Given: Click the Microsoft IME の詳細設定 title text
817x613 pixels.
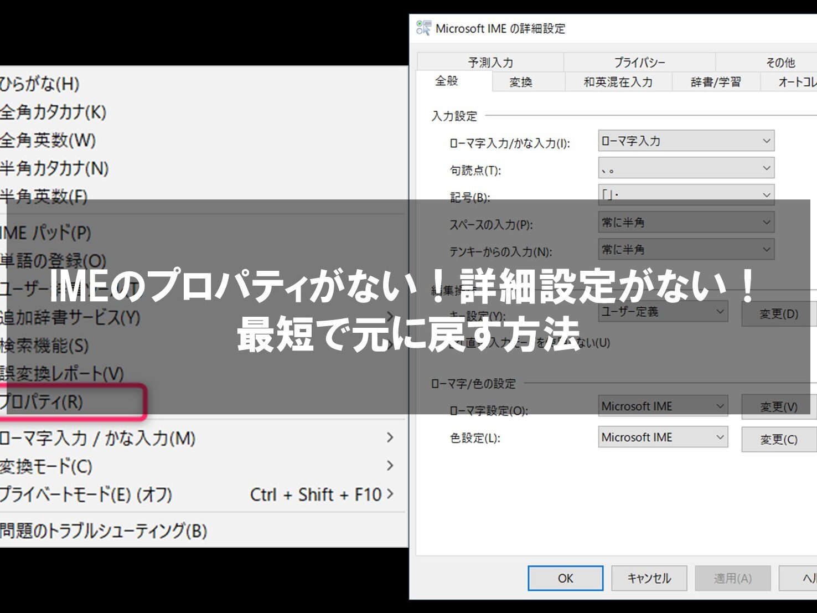Looking at the screenshot, I should click(x=500, y=29).
